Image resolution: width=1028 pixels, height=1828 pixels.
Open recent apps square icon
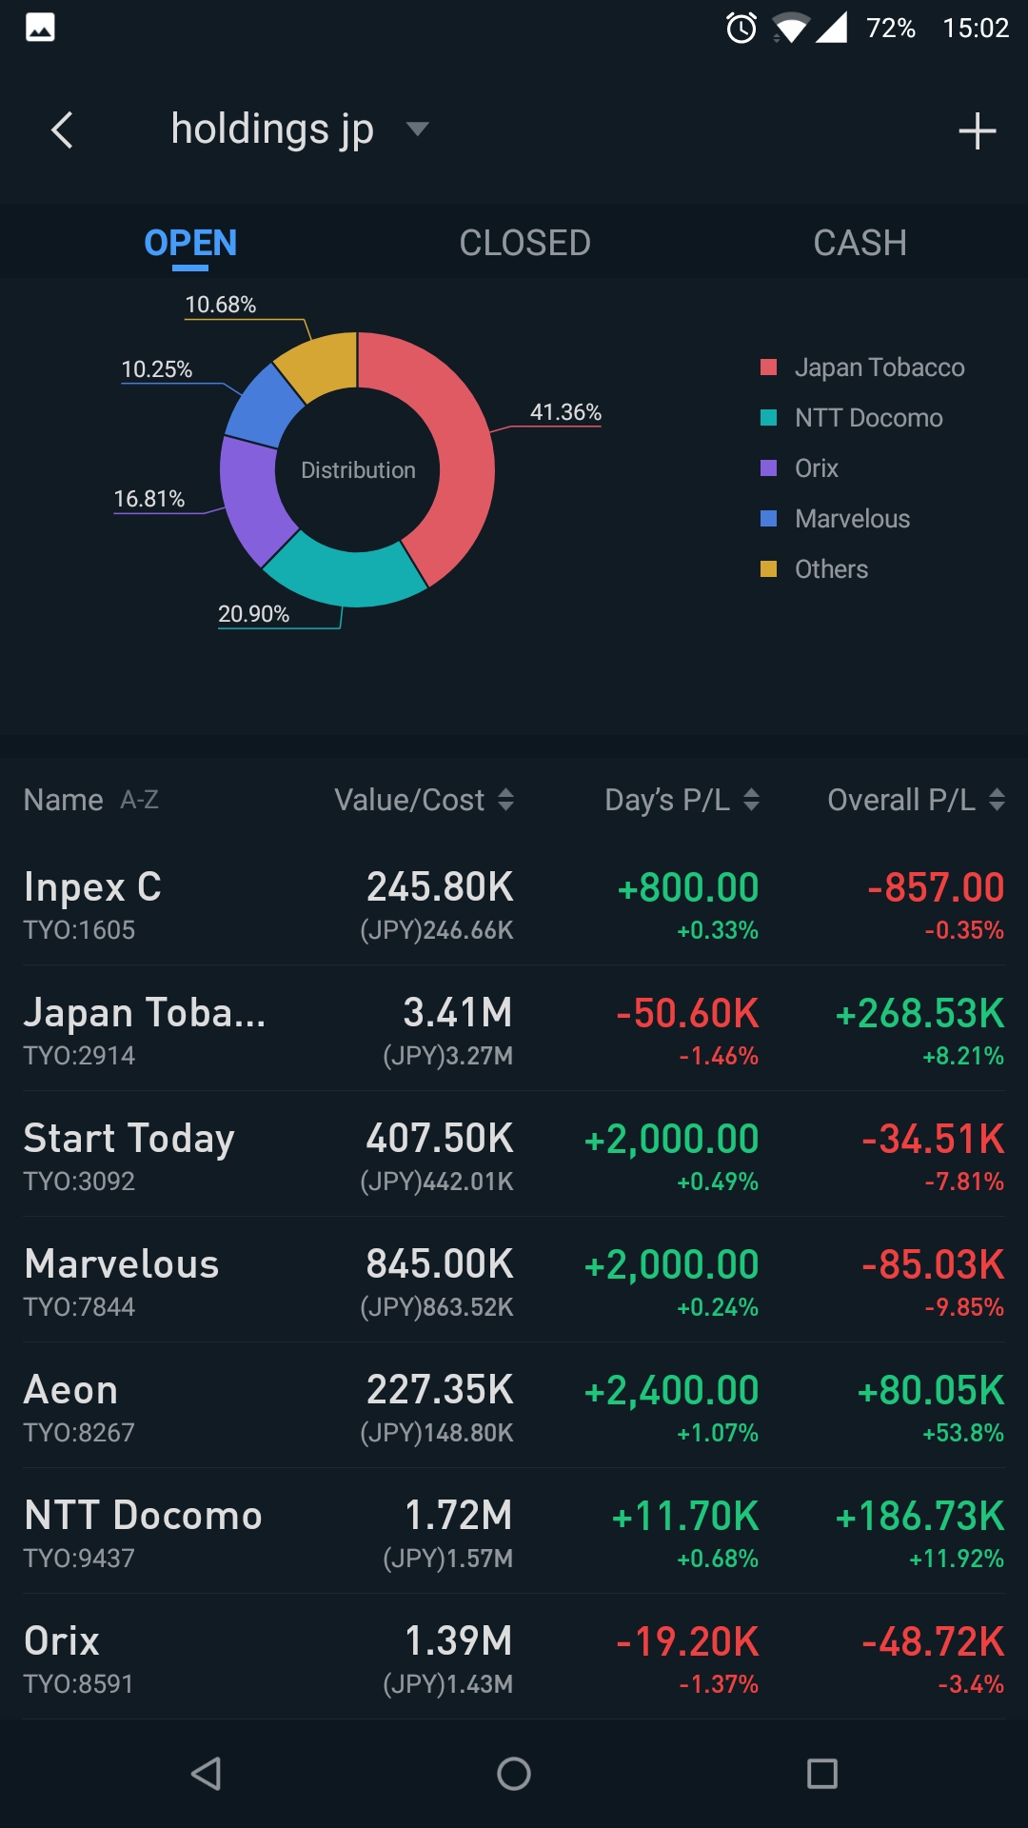(821, 1774)
